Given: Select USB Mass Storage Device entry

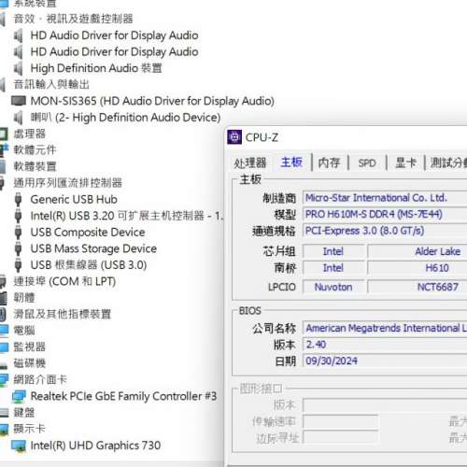Looking at the screenshot, I should 93,248.
